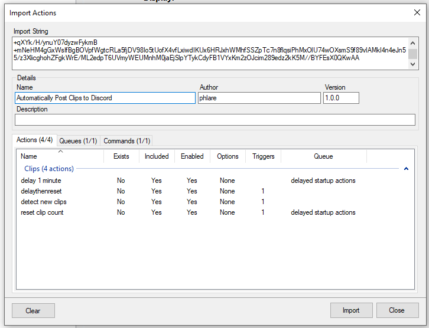
Task: Click the Exists column header
Action: pos(121,156)
